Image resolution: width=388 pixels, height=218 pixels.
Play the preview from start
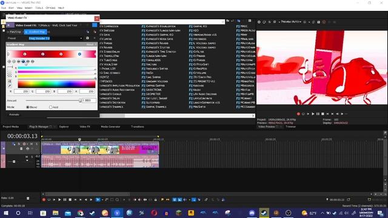(x=308, y=114)
